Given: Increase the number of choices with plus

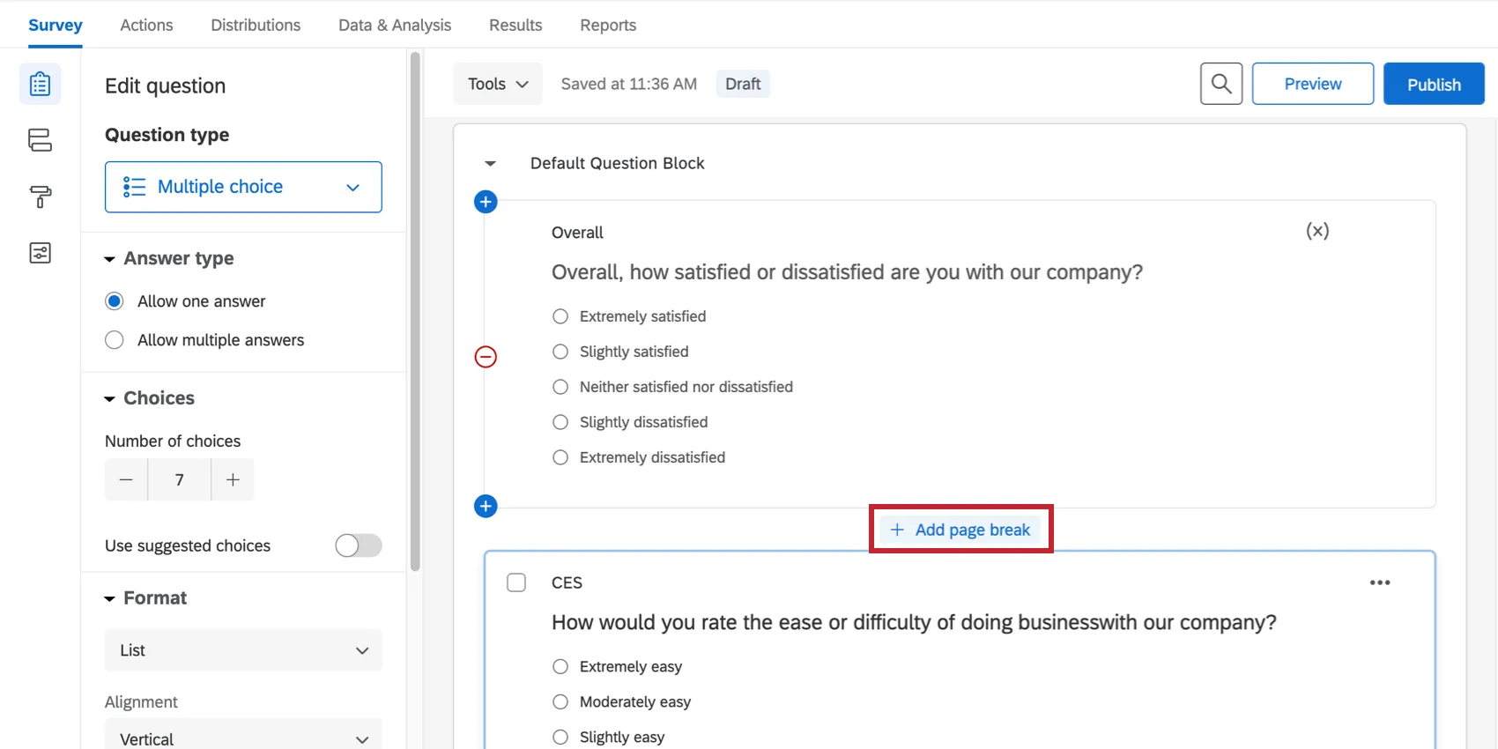Looking at the screenshot, I should coord(233,479).
